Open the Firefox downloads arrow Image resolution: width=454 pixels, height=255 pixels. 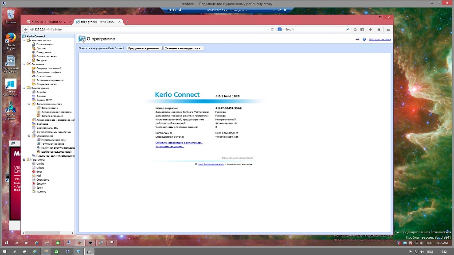[370, 29]
